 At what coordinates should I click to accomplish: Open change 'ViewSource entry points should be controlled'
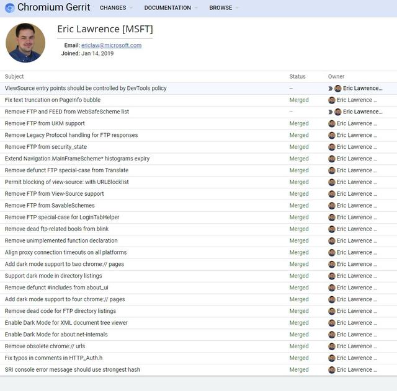pyautogui.click(x=86, y=88)
